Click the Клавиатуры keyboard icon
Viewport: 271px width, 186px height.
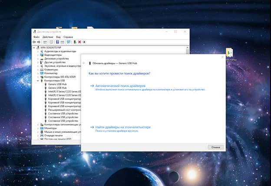click(42, 70)
